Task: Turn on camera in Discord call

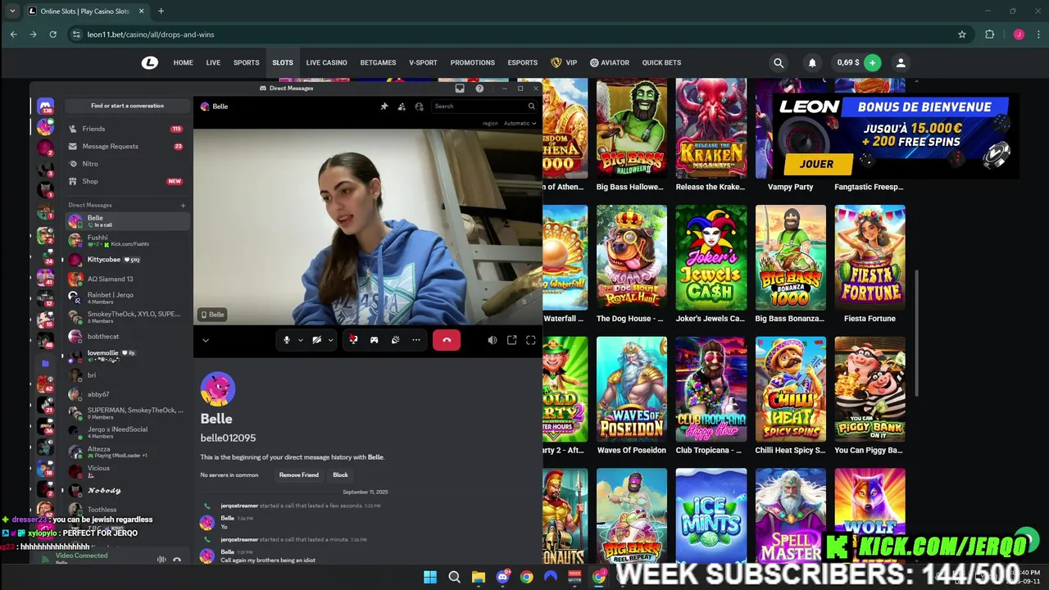Action: point(316,340)
